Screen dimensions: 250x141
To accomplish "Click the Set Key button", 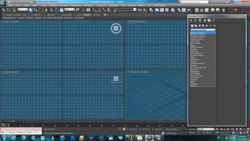I will pyautogui.click(x=192, y=133).
